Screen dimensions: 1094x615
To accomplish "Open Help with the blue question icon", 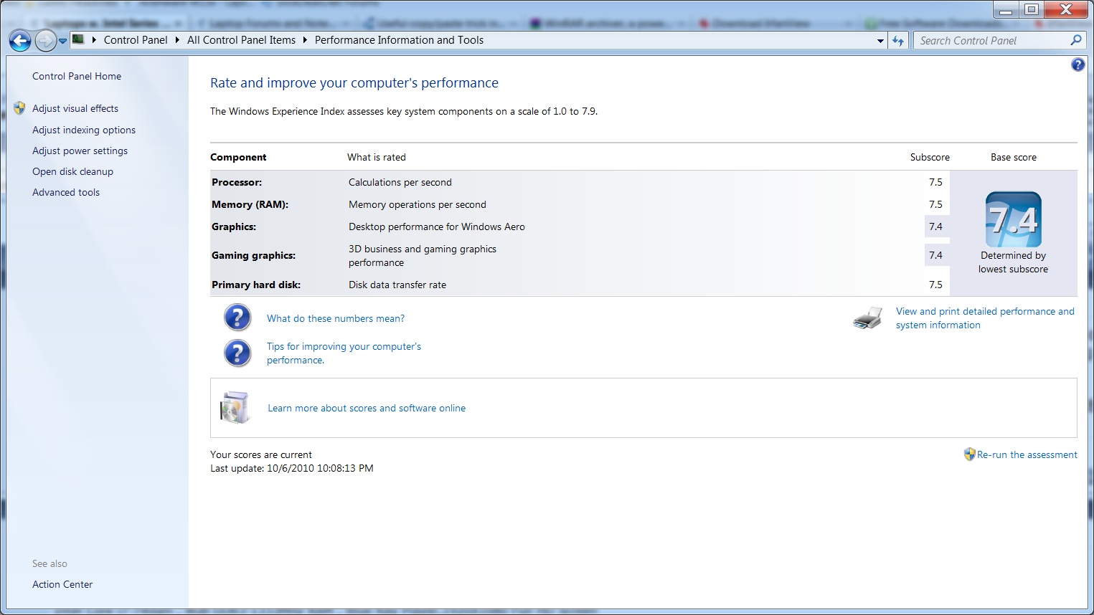I will coord(1078,65).
